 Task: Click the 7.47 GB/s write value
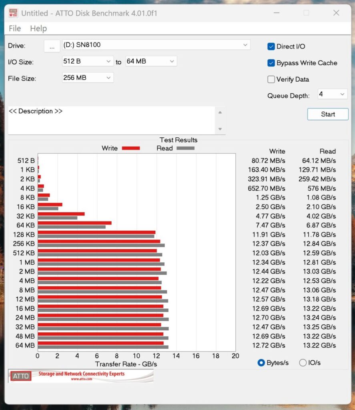[270, 225]
